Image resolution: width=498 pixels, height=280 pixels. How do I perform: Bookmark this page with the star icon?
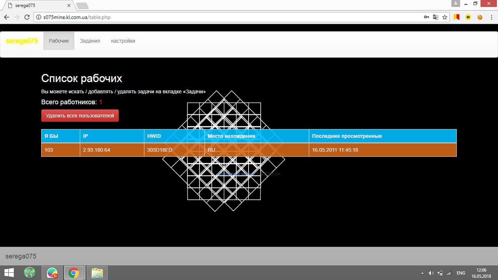point(445,17)
